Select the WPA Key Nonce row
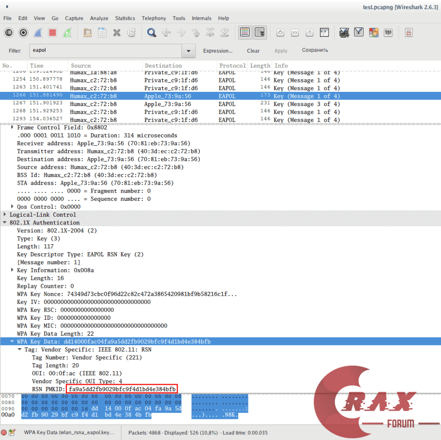Screen dimensions: 441x440 click(220, 294)
